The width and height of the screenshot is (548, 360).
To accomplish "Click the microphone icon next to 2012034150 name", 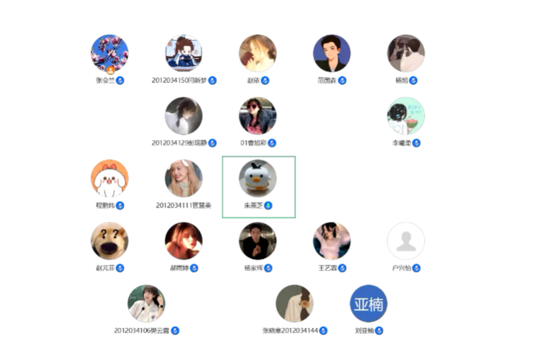I will [x=212, y=81].
